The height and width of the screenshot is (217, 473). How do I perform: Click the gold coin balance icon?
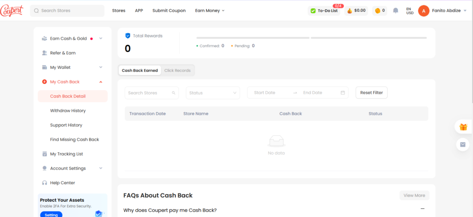tap(377, 11)
